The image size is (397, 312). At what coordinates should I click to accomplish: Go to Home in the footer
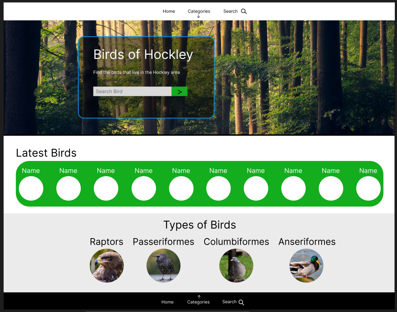pos(167,302)
